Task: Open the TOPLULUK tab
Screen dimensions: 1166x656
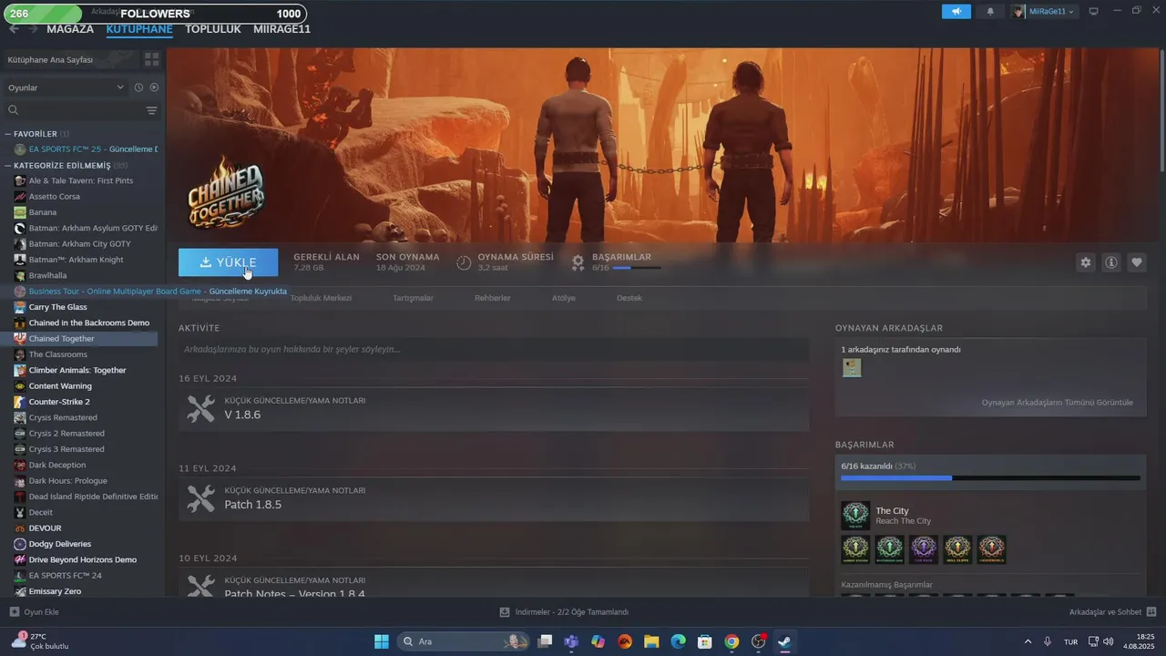Action: 213,29
